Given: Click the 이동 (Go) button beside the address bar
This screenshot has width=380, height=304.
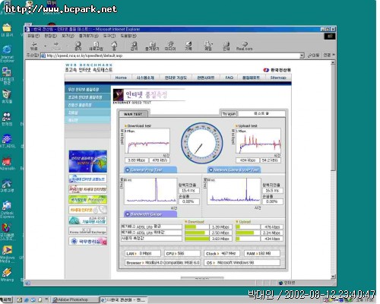Looking at the screenshot, I should [x=313, y=55].
